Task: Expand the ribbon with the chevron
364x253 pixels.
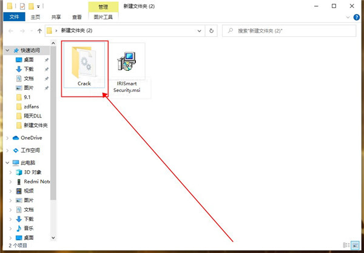Action: [348, 17]
